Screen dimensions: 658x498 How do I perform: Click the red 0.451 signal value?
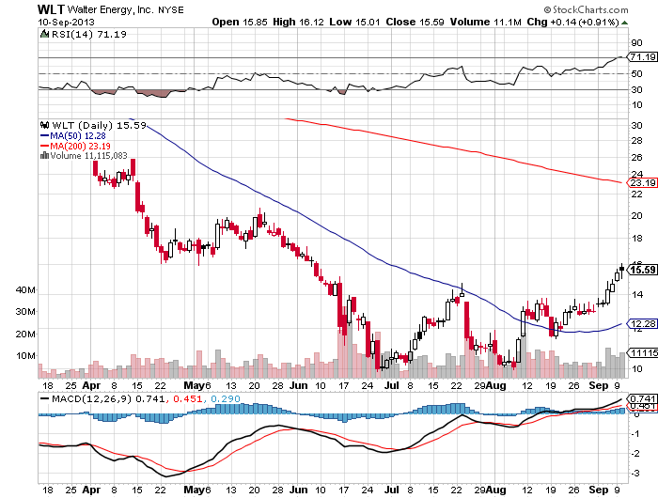pyautogui.click(x=188, y=398)
